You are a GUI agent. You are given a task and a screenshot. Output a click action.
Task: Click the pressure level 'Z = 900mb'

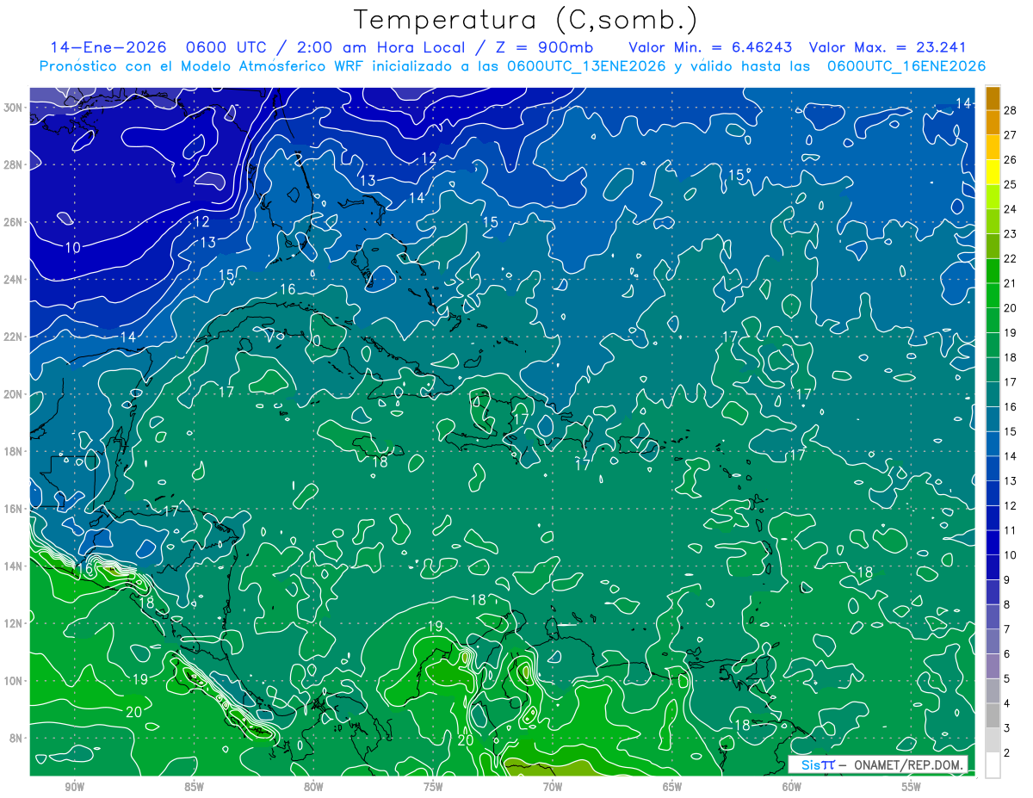coord(545,47)
